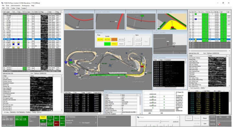Close the Player panel

177,117
